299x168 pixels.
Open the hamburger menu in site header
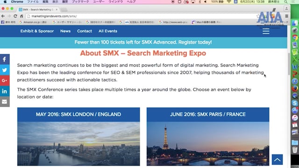point(266,31)
